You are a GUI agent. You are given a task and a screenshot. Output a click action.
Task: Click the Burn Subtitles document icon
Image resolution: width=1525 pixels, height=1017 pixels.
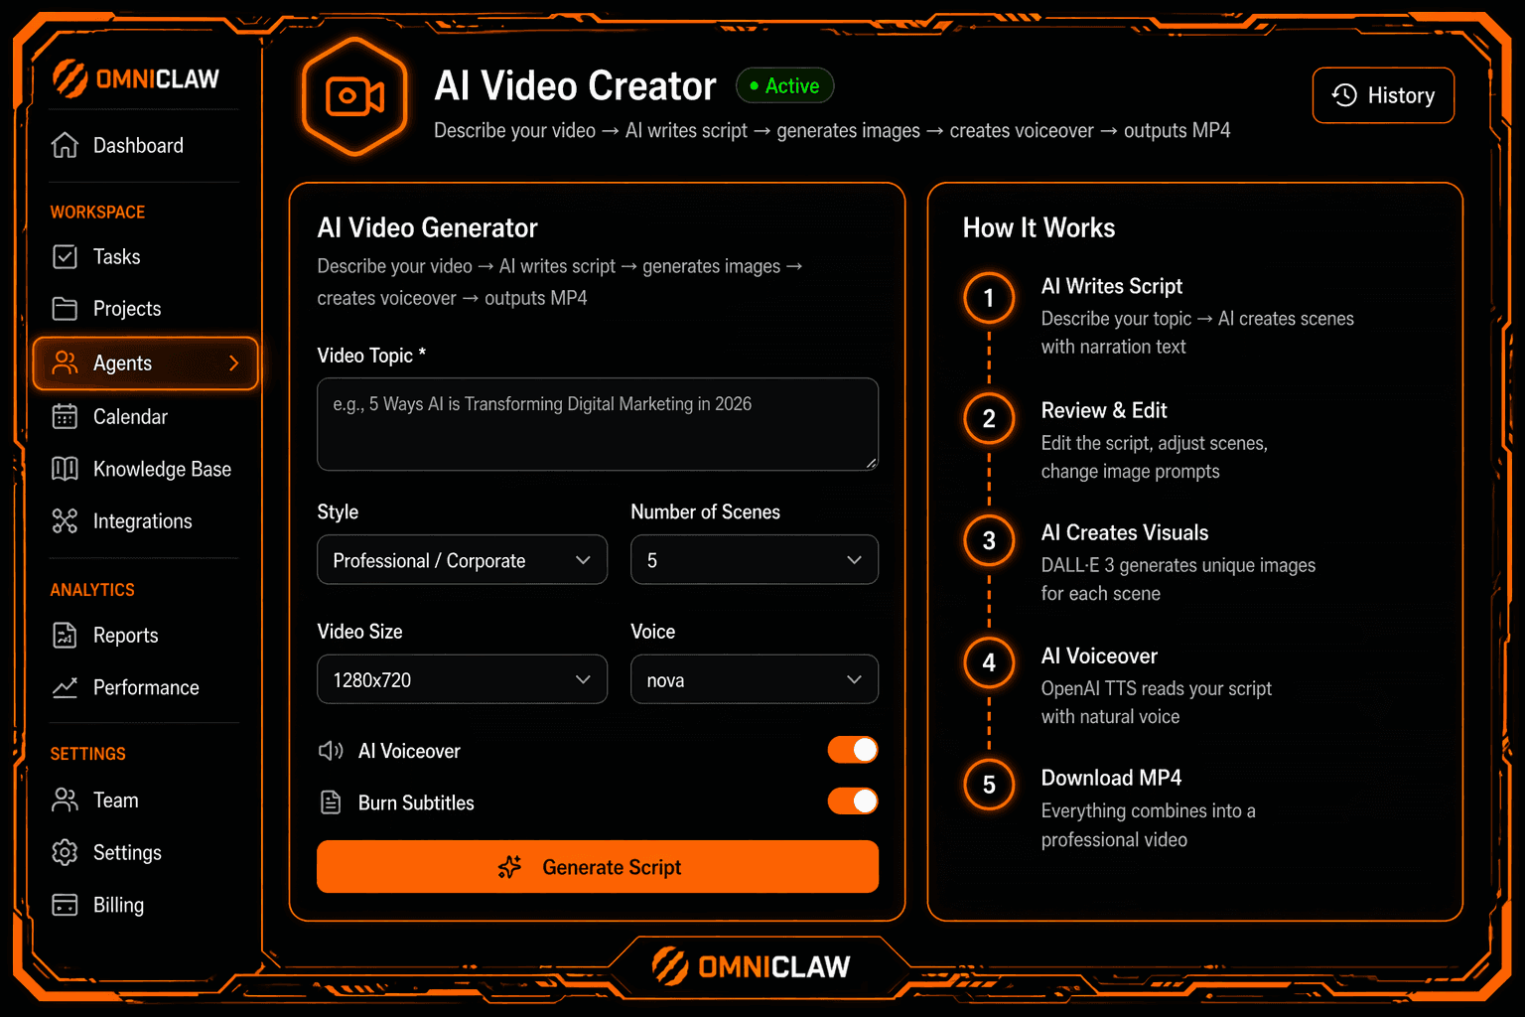tap(331, 802)
